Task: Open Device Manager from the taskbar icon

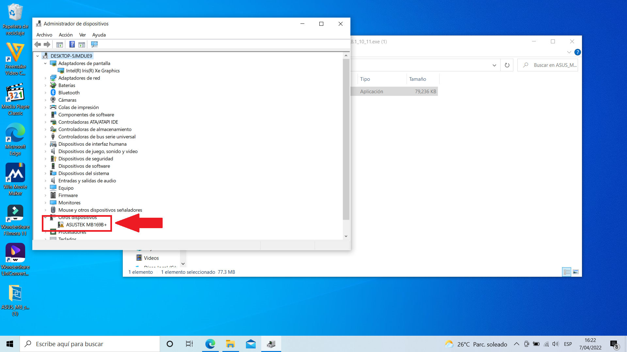Action: [x=271, y=344]
